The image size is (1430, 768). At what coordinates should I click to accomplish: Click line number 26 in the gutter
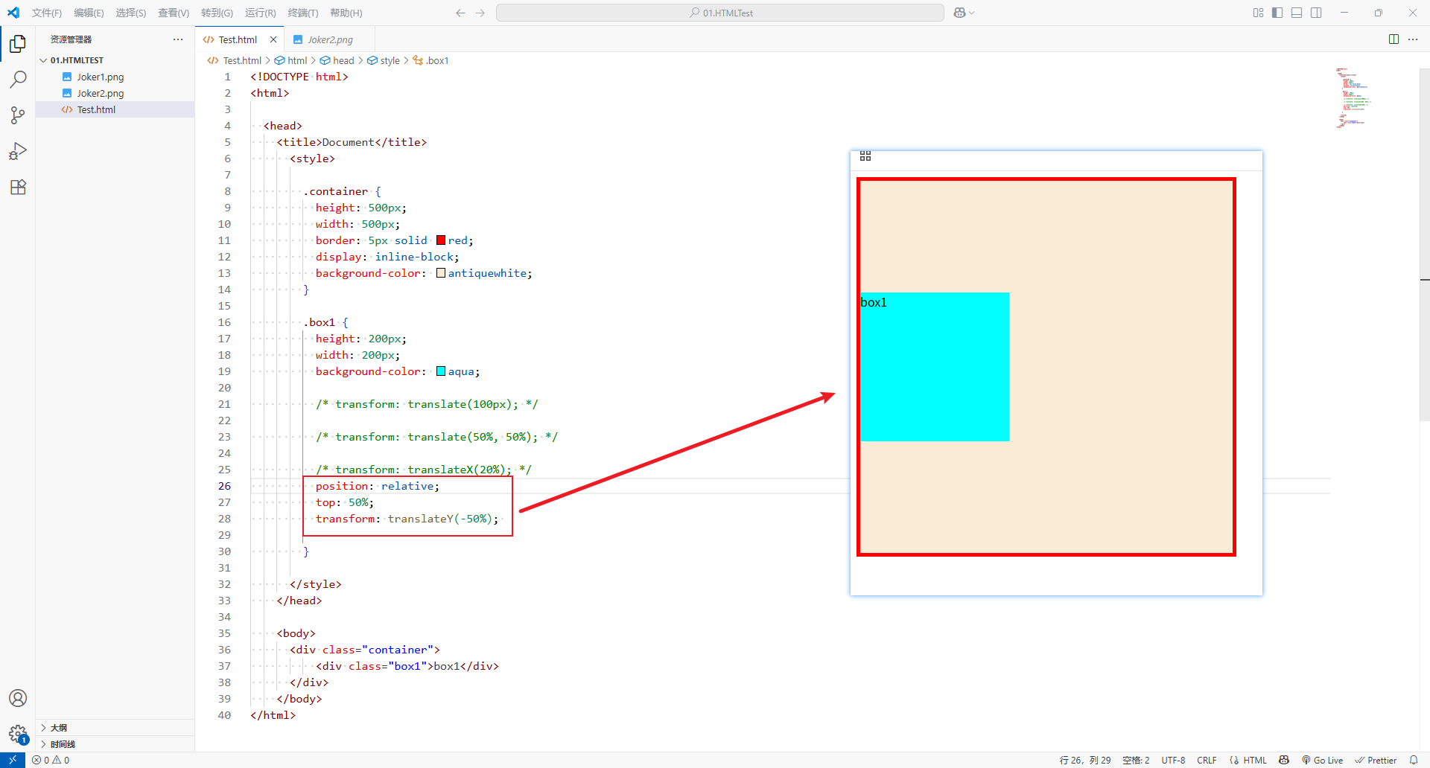pyautogui.click(x=224, y=486)
